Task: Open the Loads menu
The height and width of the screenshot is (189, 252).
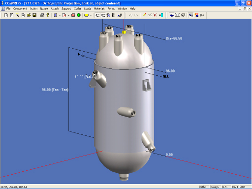Action: tap(88, 9)
